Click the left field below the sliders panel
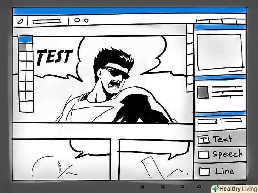The width and height of the screenshot is (258, 193). [x=207, y=122]
